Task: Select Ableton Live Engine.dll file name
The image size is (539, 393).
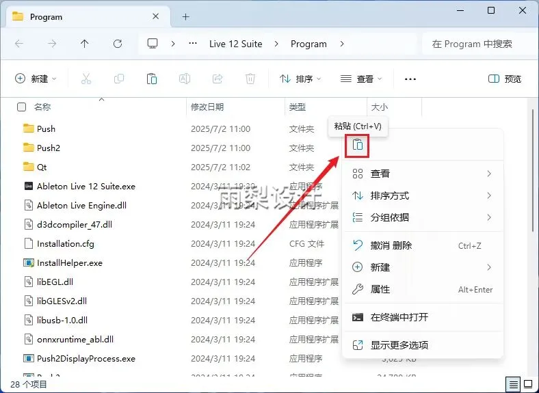Action: pyautogui.click(x=82, y=206)
